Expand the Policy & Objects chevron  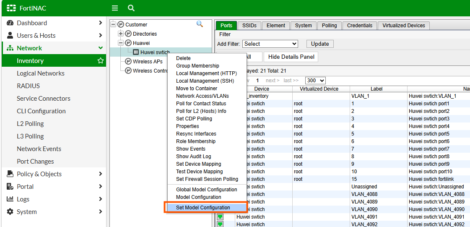pos(101,174)
